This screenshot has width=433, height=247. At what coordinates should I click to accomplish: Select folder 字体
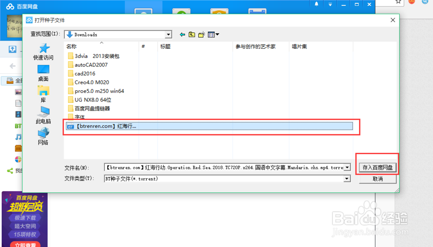click(77, 117)
